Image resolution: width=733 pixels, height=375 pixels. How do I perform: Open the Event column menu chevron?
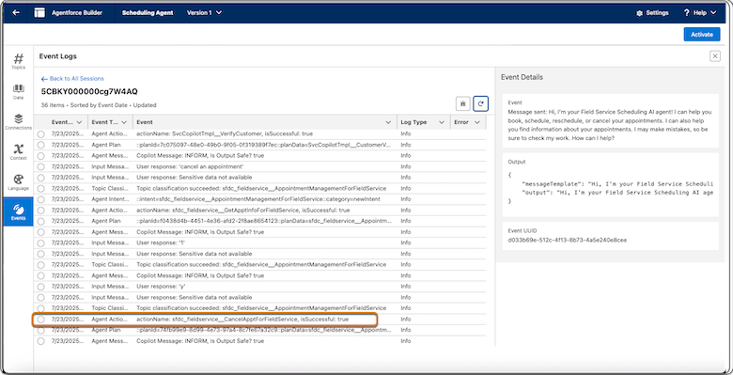pyautogui.click(x=388, y=122)
